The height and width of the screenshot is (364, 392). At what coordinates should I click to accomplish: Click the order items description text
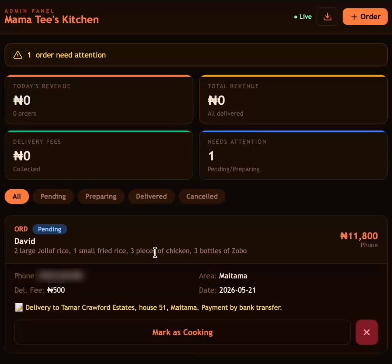pos(131,251)
